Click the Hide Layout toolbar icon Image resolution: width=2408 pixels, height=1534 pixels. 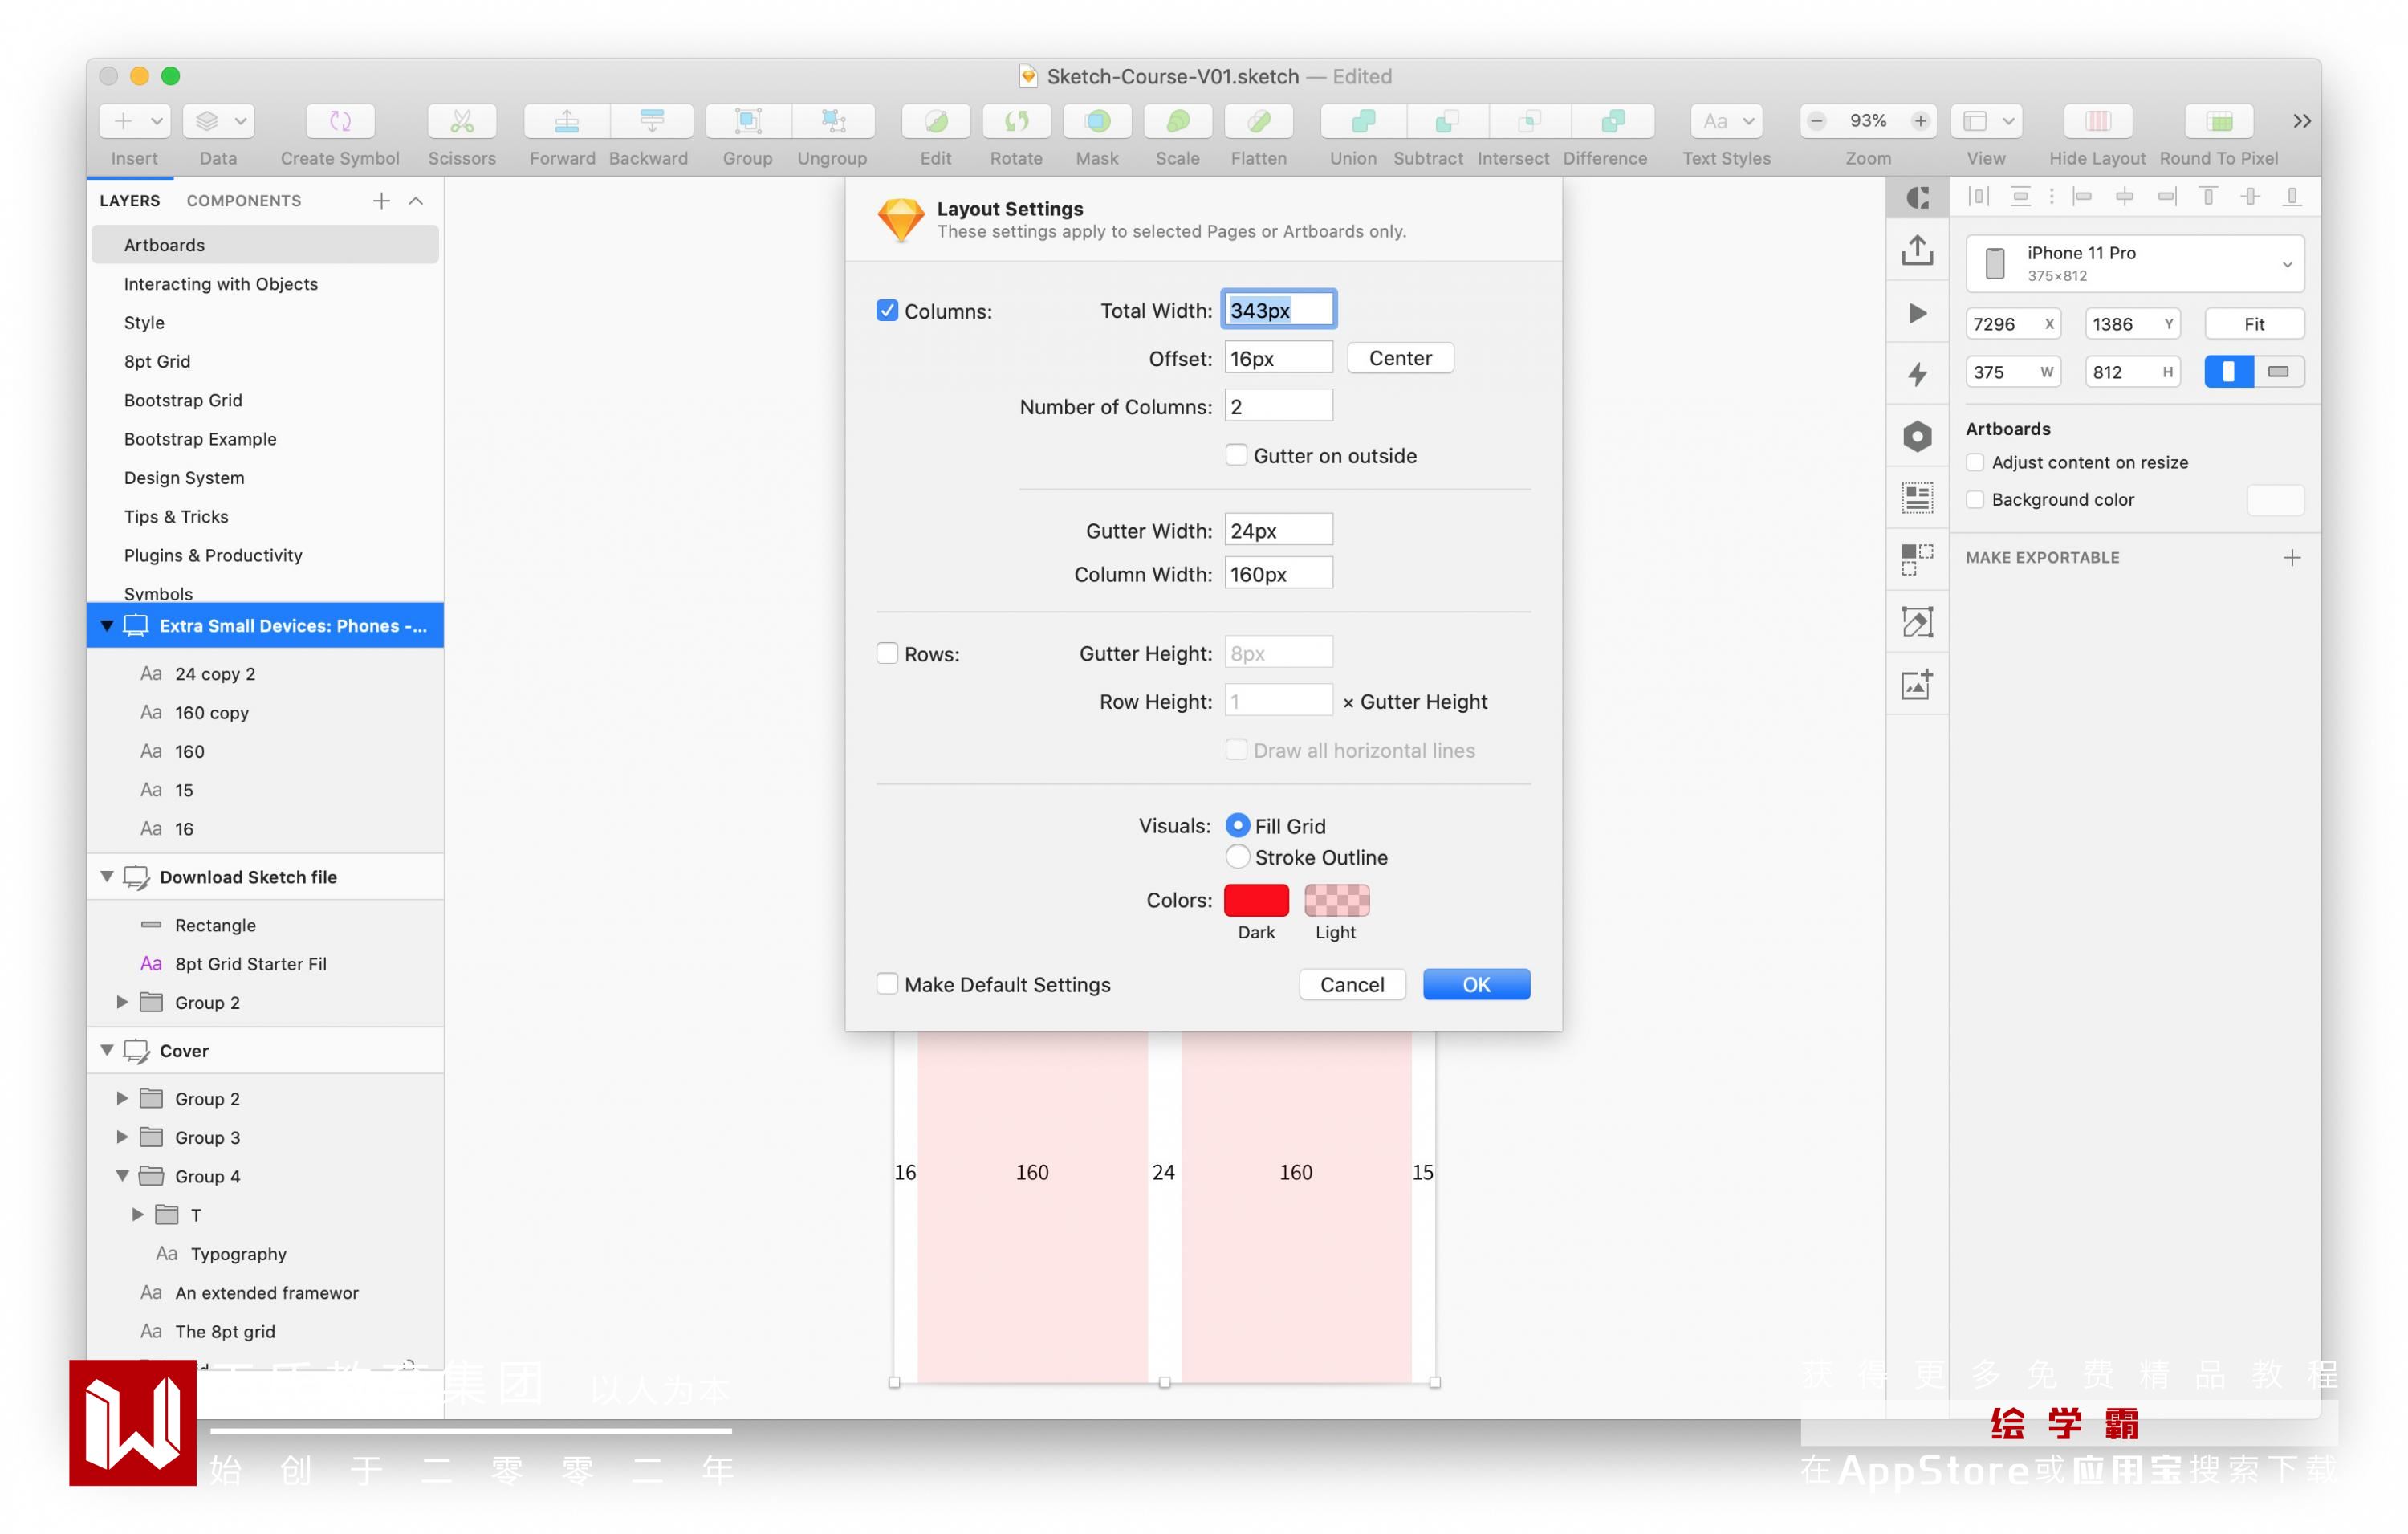[x=2097, y=121]
